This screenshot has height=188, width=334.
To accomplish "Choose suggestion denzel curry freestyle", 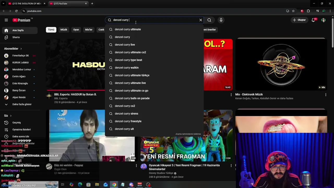I will click(154, 121).
